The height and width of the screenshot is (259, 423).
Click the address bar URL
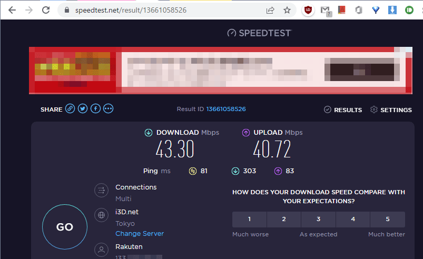point(131,10)
